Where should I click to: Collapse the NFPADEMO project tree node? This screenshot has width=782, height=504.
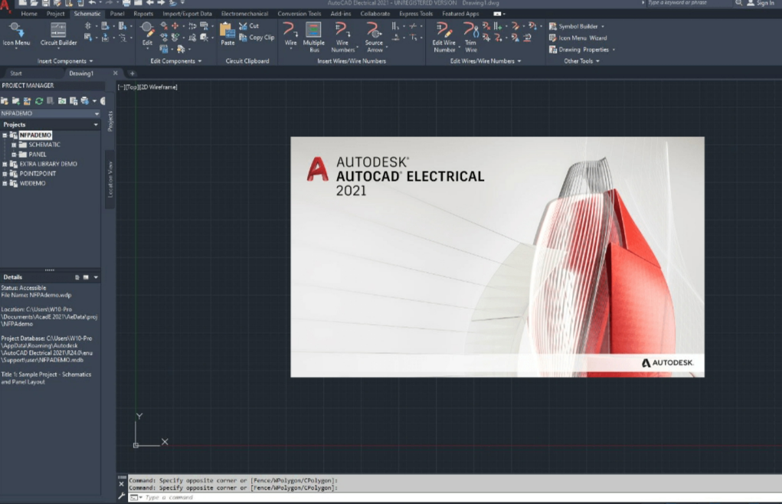tap(5, 135)
